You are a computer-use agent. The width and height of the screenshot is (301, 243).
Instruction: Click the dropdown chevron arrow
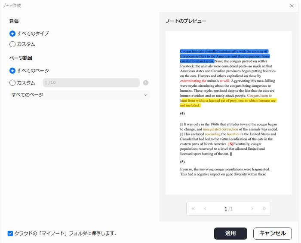[146, 95]
